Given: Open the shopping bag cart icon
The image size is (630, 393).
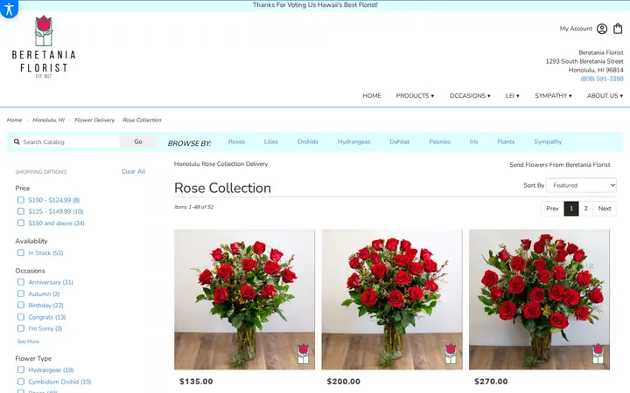Looking at the screenshot, I should tap(618, 29).
